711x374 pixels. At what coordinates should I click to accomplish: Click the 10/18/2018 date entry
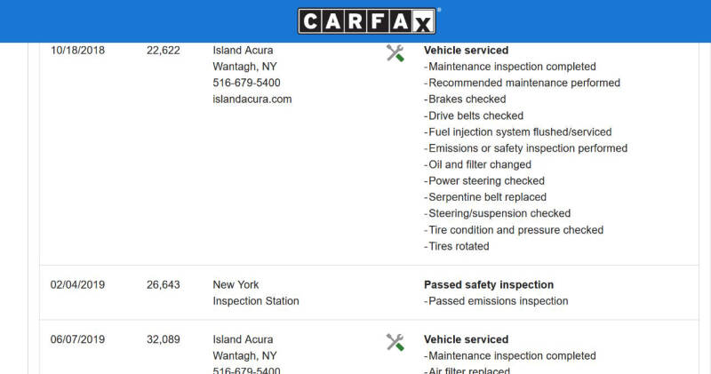(x=77, y=51)
